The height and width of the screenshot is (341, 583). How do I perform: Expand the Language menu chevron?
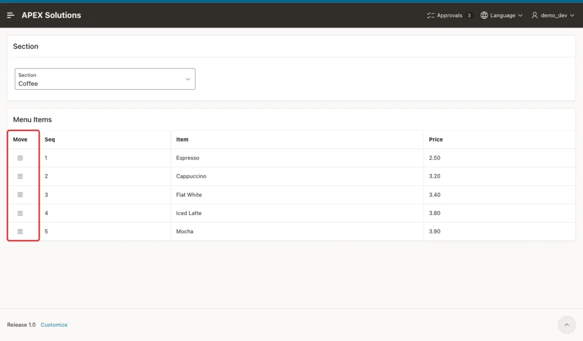coord(520,15)
